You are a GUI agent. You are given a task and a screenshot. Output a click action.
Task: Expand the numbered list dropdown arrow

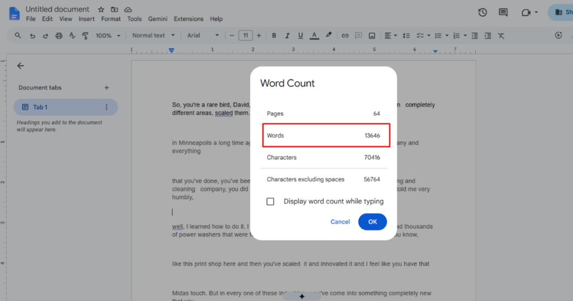[x=465, y=36]
